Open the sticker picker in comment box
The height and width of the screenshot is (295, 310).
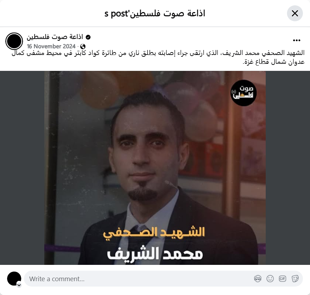point(295,279)
